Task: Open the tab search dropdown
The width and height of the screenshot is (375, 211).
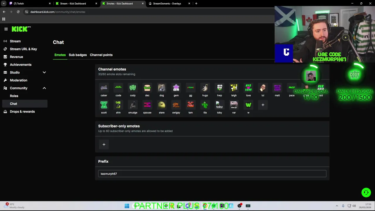Action: pyautogui.click(x=4, y=4)
